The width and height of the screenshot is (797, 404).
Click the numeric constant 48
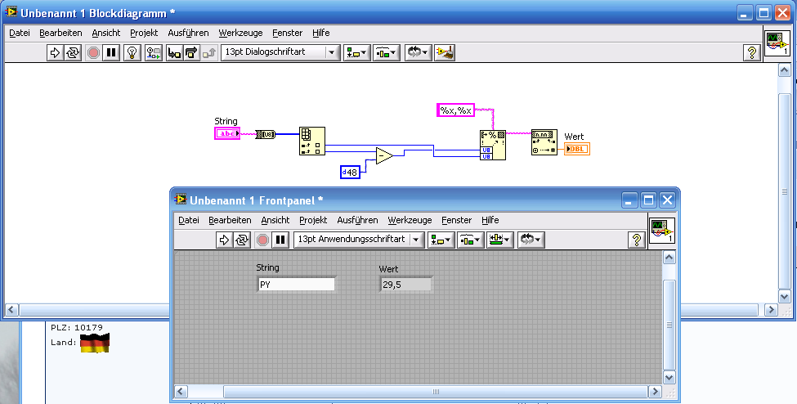(x=350, y=173)
